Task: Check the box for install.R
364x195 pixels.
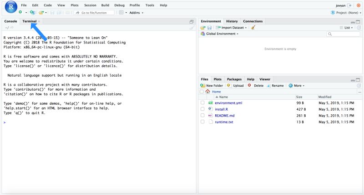Action: (x=202, y=109)
